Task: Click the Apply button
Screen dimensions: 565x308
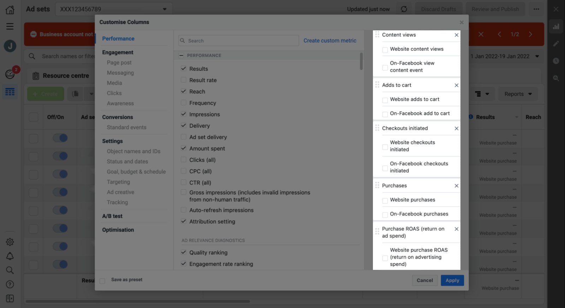Action: coord(452,280)
